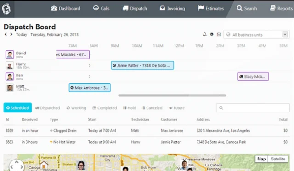Select Ken's technician avatar

[10, 76]
